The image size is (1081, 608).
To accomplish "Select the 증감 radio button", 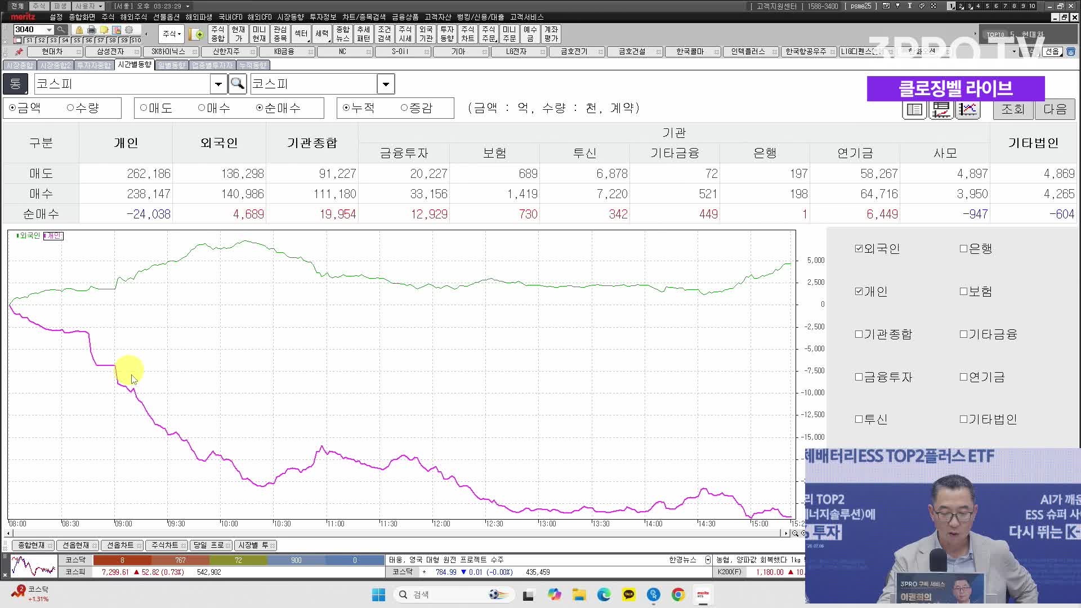I will pyautogui.click(x=404, y=108).
